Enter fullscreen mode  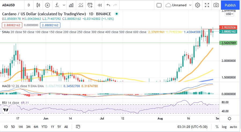point(207,5)
